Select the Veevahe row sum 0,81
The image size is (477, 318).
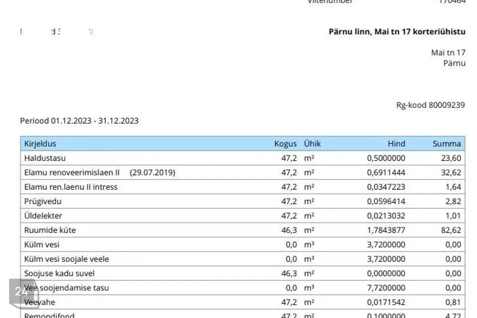click(453, 302)
